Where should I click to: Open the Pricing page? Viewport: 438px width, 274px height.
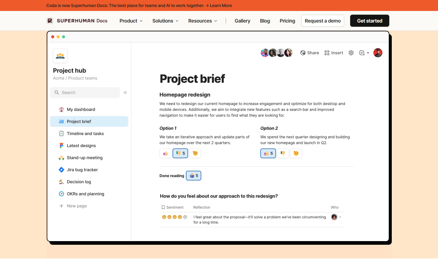(287, 21)
